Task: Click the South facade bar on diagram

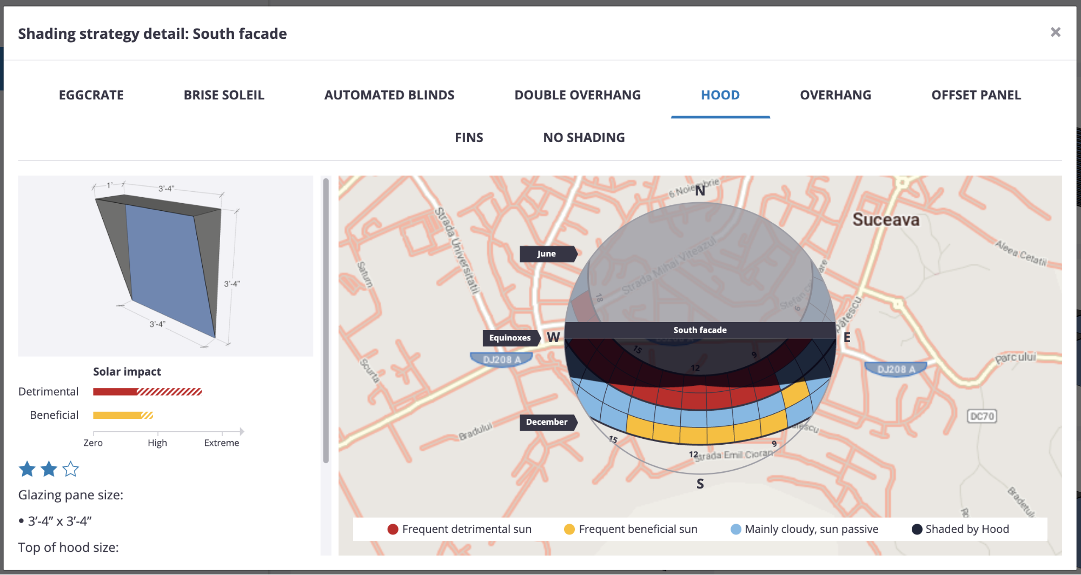Action: click(700, 330)
